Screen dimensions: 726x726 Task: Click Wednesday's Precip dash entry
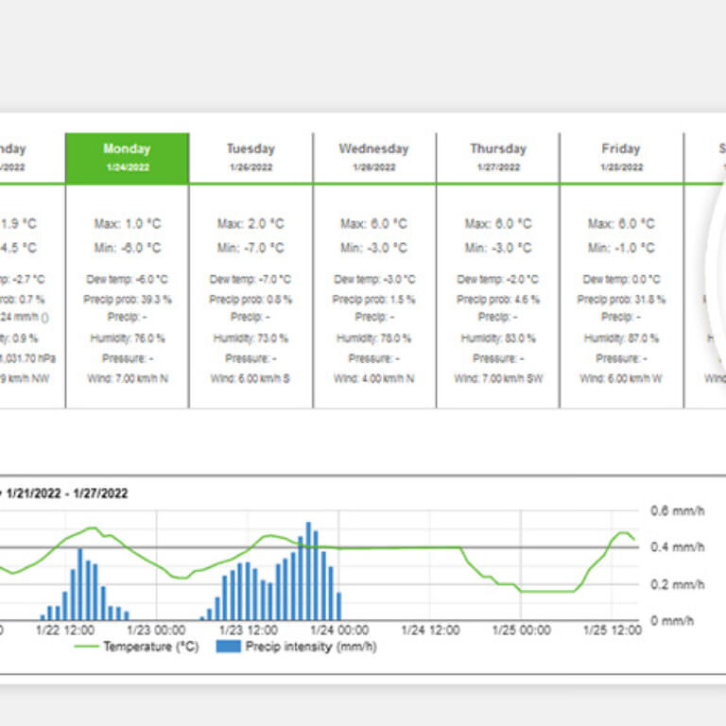pos(374,318)
